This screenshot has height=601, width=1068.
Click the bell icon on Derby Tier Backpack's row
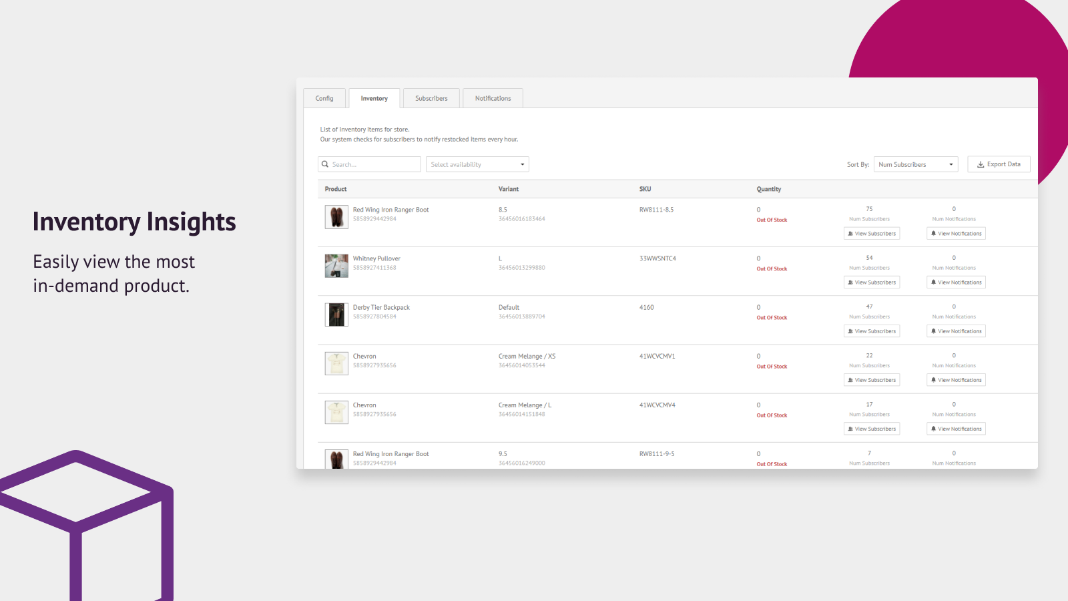tap(933, 331)
